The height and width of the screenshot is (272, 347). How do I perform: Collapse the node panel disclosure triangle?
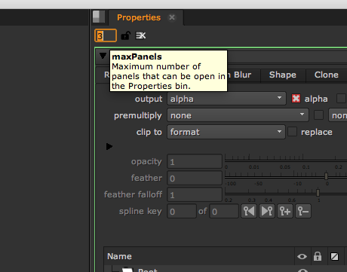click(103, 56)
